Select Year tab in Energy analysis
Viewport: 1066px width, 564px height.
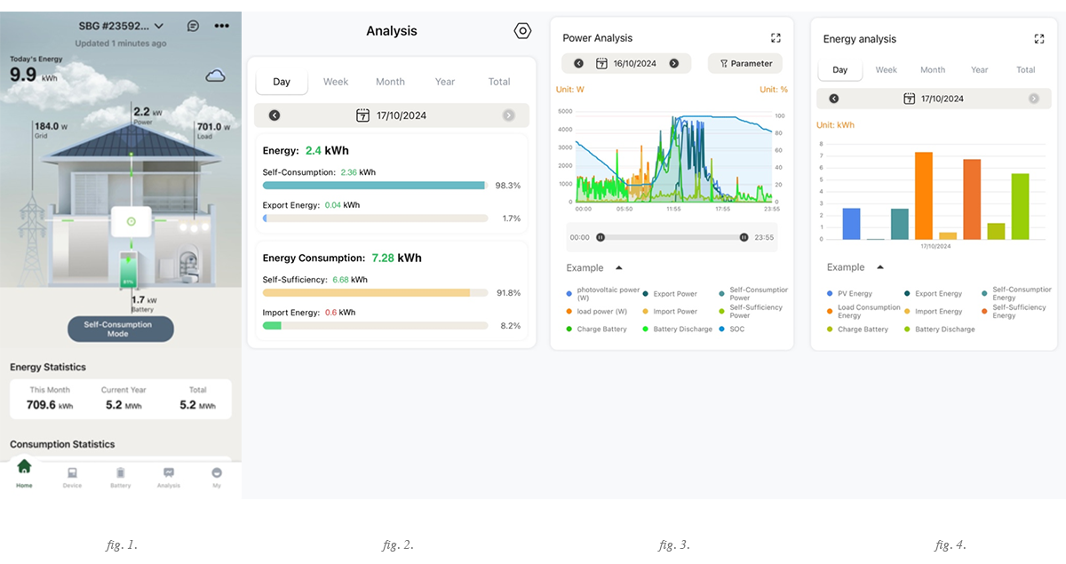[x=979, y=70]
